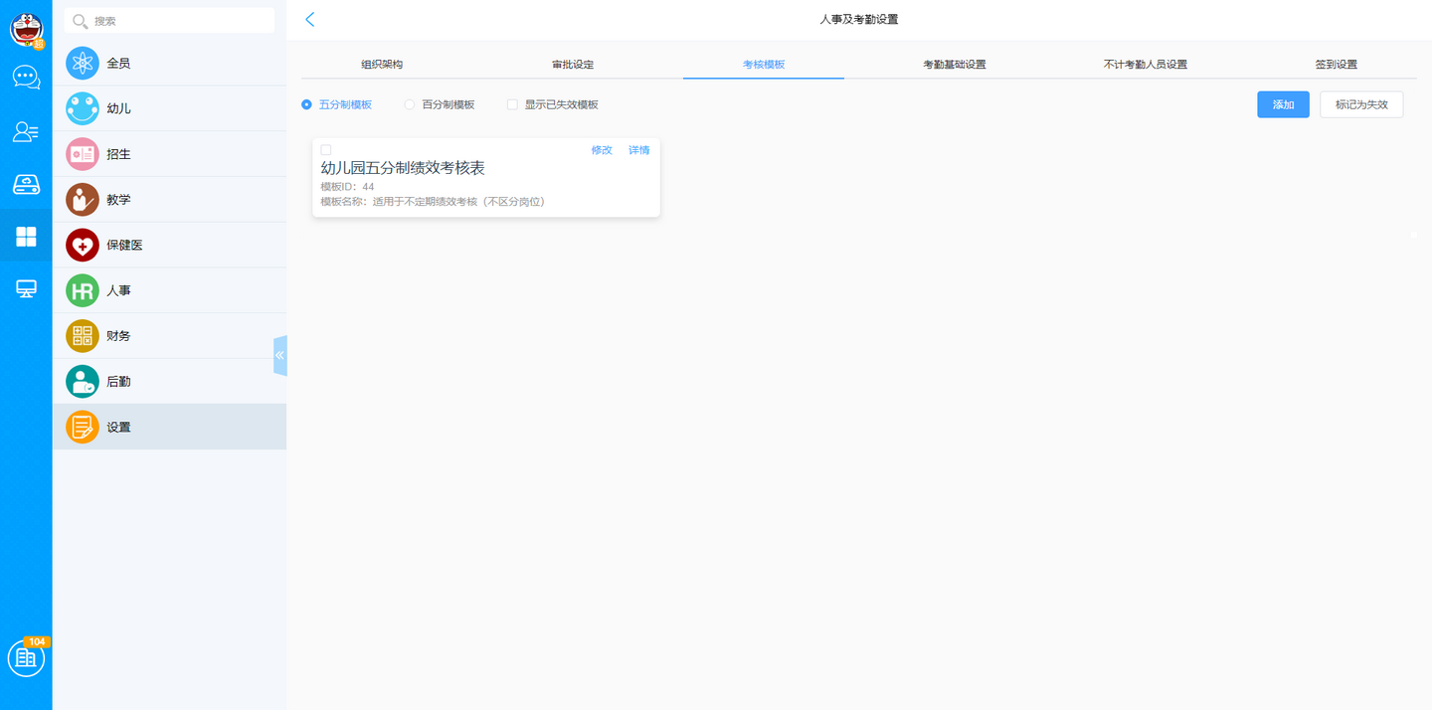
Task: Check the 幼儿园五分制绩效考核表 card checkbox
Action: point(326,150)
